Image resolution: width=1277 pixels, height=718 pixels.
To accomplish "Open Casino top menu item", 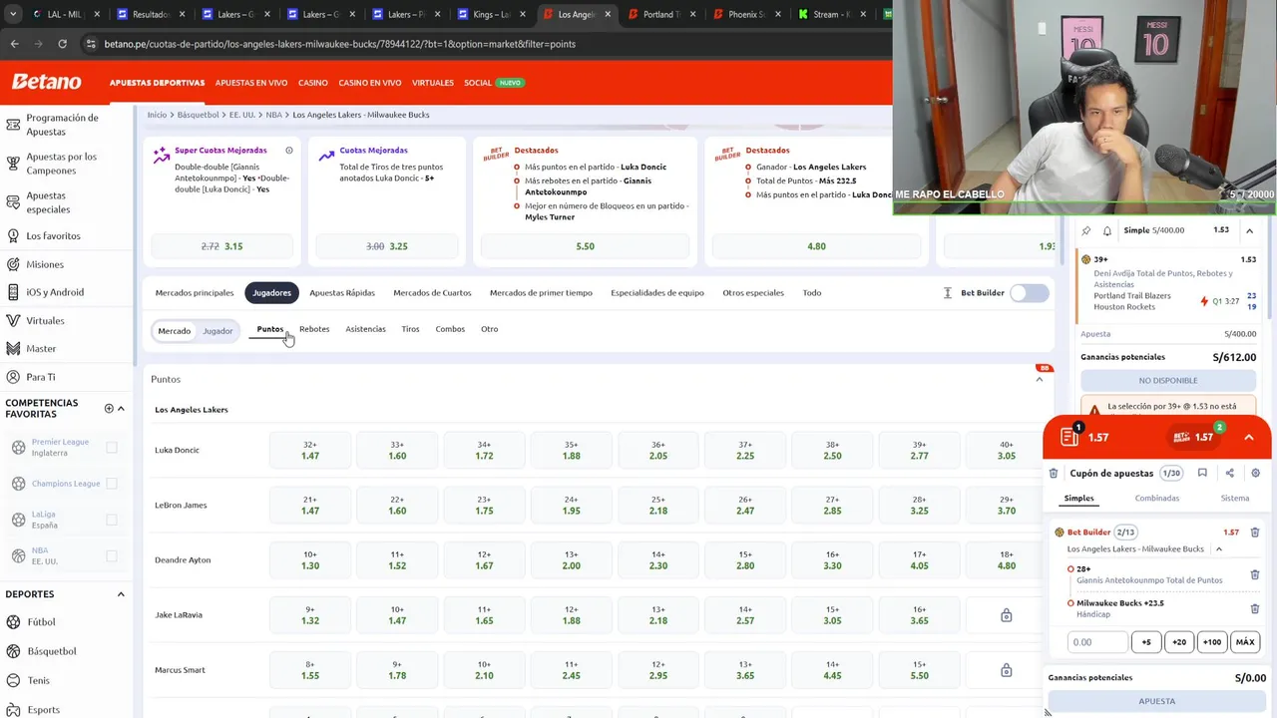I will (313, 83).
